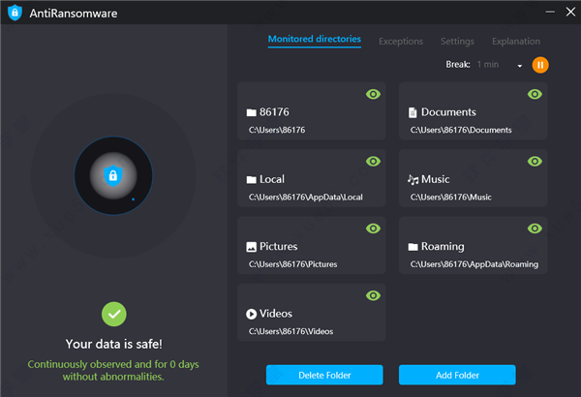Screen dimensions: 581x397
Task: Open the Break duration dropdown arrow
Action: [519, 66]
